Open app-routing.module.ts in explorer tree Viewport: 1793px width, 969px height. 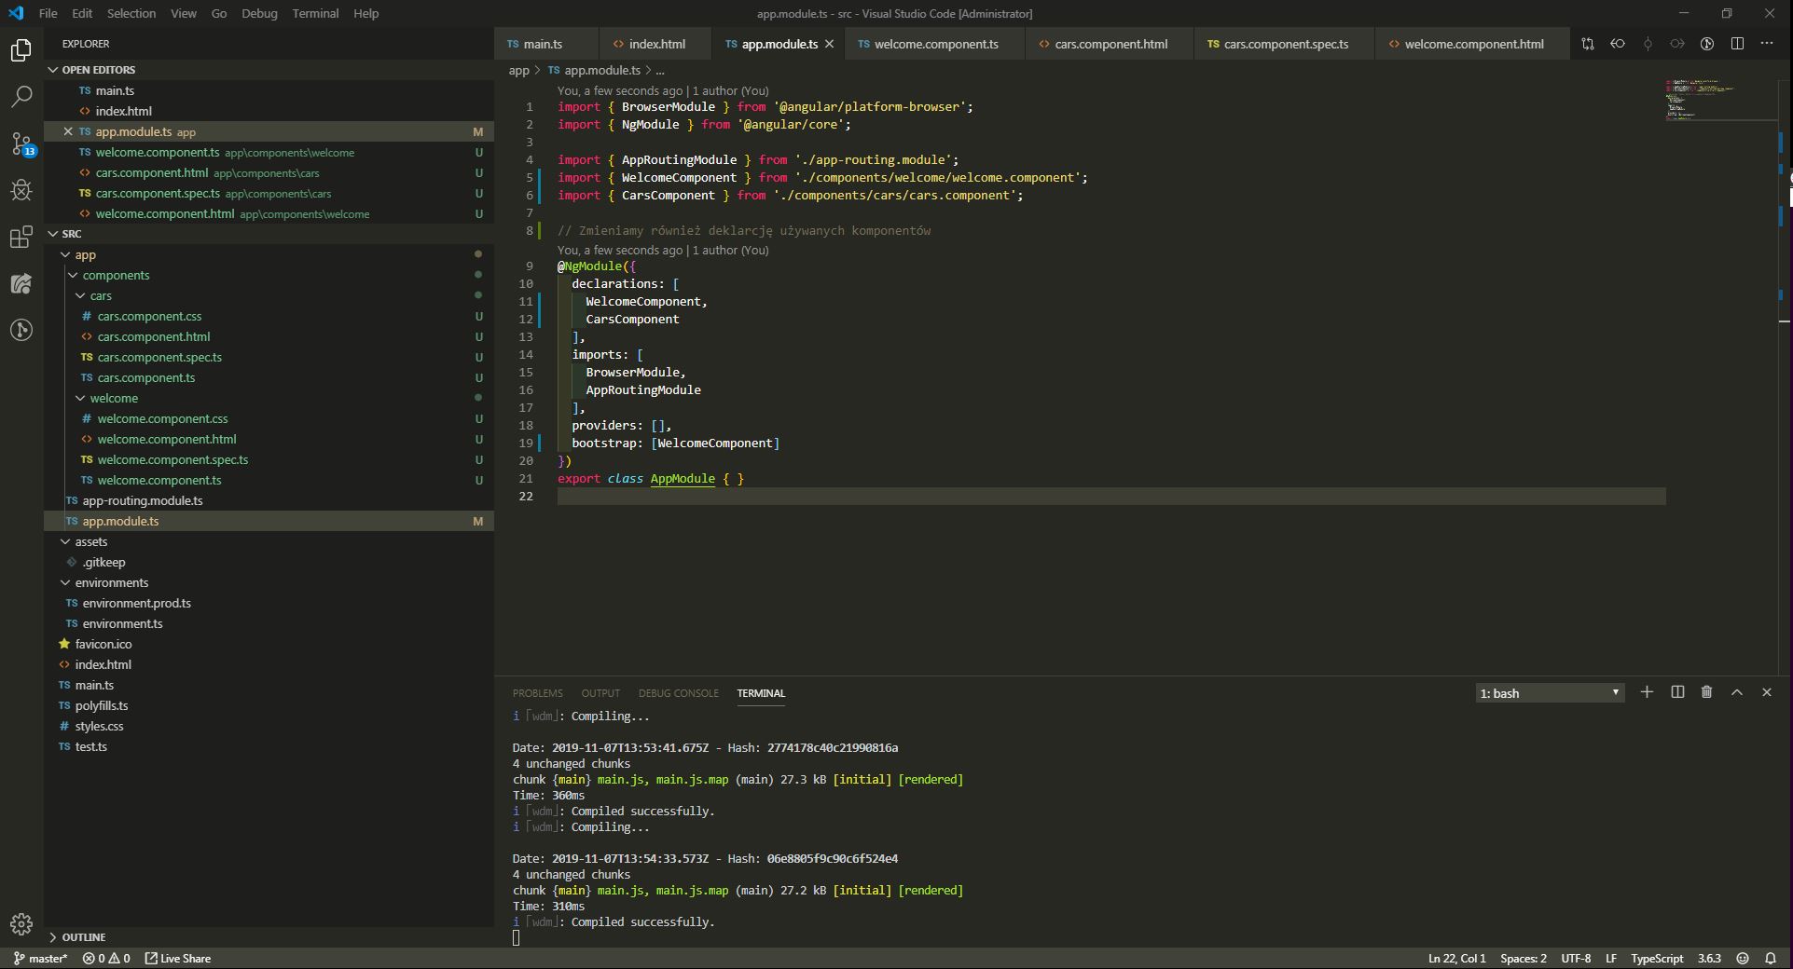[x=269, y=500]
